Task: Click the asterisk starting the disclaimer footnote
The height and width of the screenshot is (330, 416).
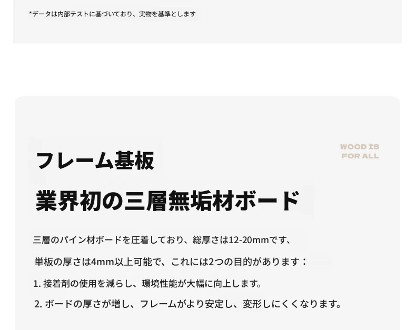Action: click(30, 13)
